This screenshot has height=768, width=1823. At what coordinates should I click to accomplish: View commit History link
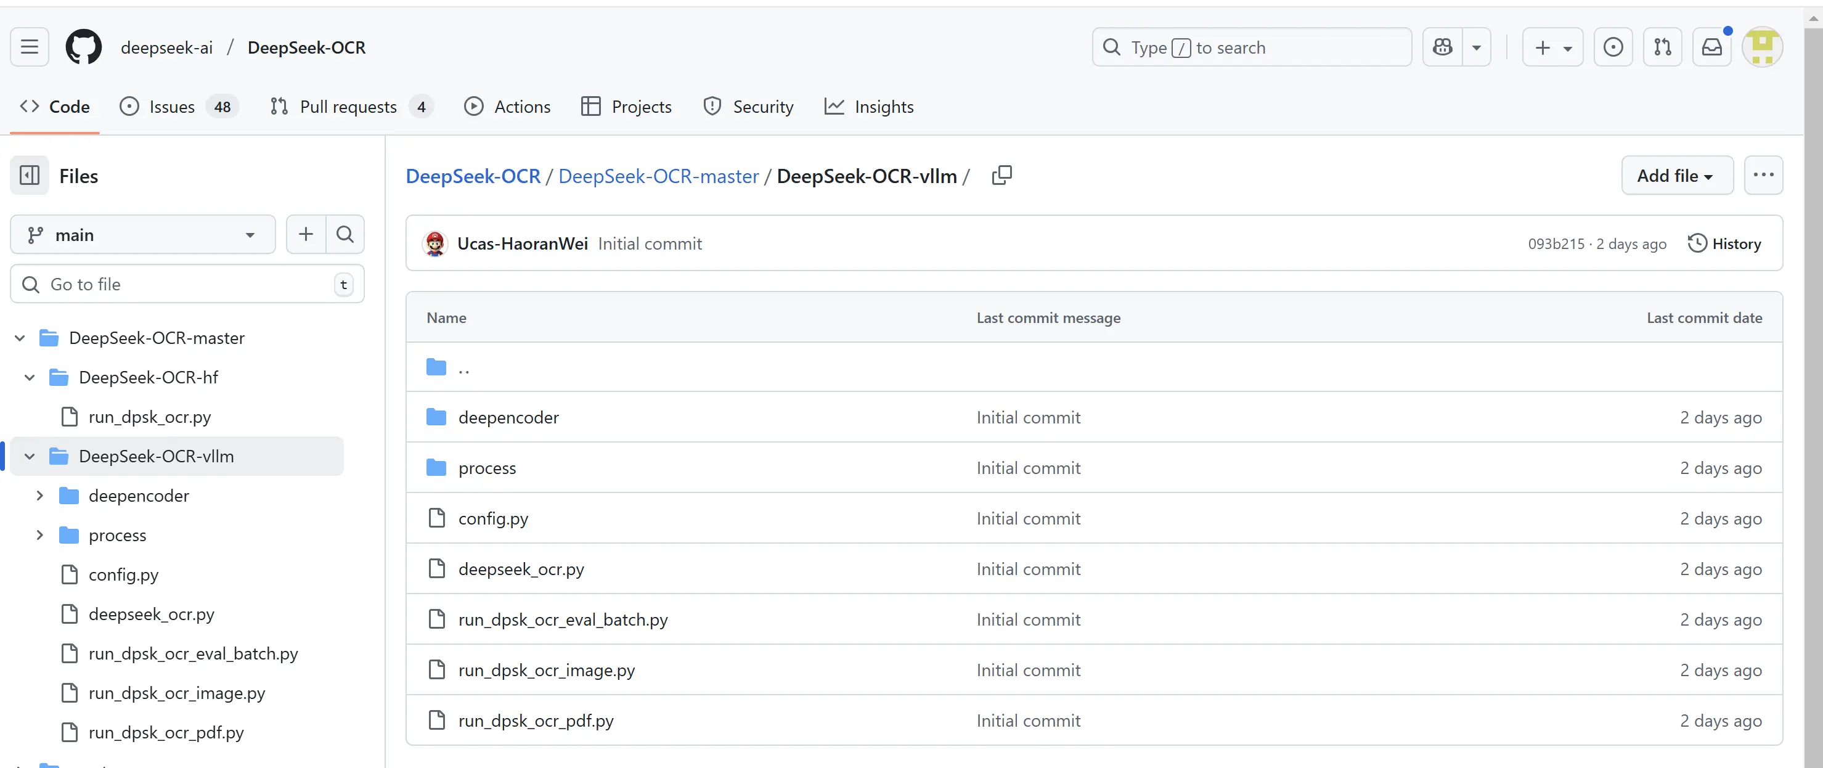[x=1724, y=243]
